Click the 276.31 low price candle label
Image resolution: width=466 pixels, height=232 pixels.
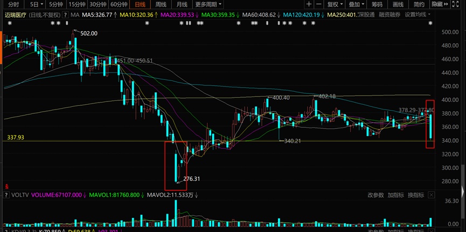coord(192,179)
